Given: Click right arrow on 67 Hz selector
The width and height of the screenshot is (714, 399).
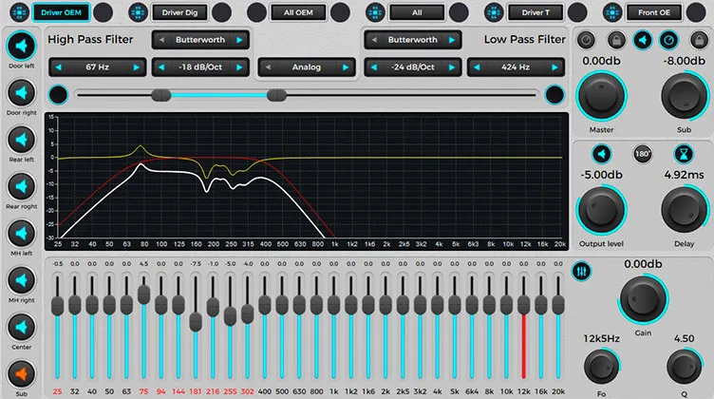Looking at the screenshot, I should [136, 67].
